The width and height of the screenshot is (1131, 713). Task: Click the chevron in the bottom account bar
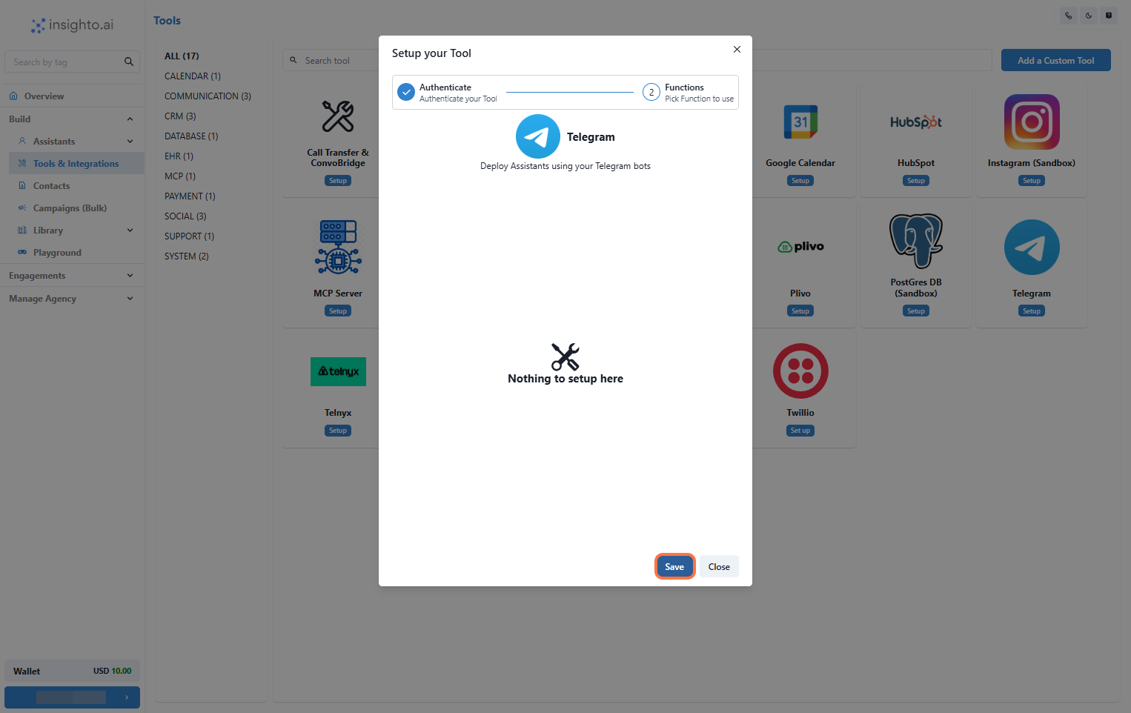pyautogui.click(x=127, y=697)
